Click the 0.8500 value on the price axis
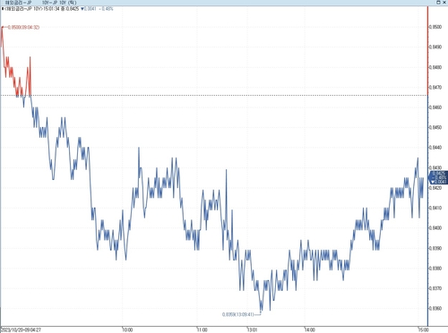The height and width of the screenshot is (333, 448). pyautogui.click(x=435, y=27)
